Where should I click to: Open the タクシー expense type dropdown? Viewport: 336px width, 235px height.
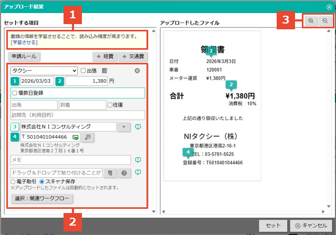(44, 71)
